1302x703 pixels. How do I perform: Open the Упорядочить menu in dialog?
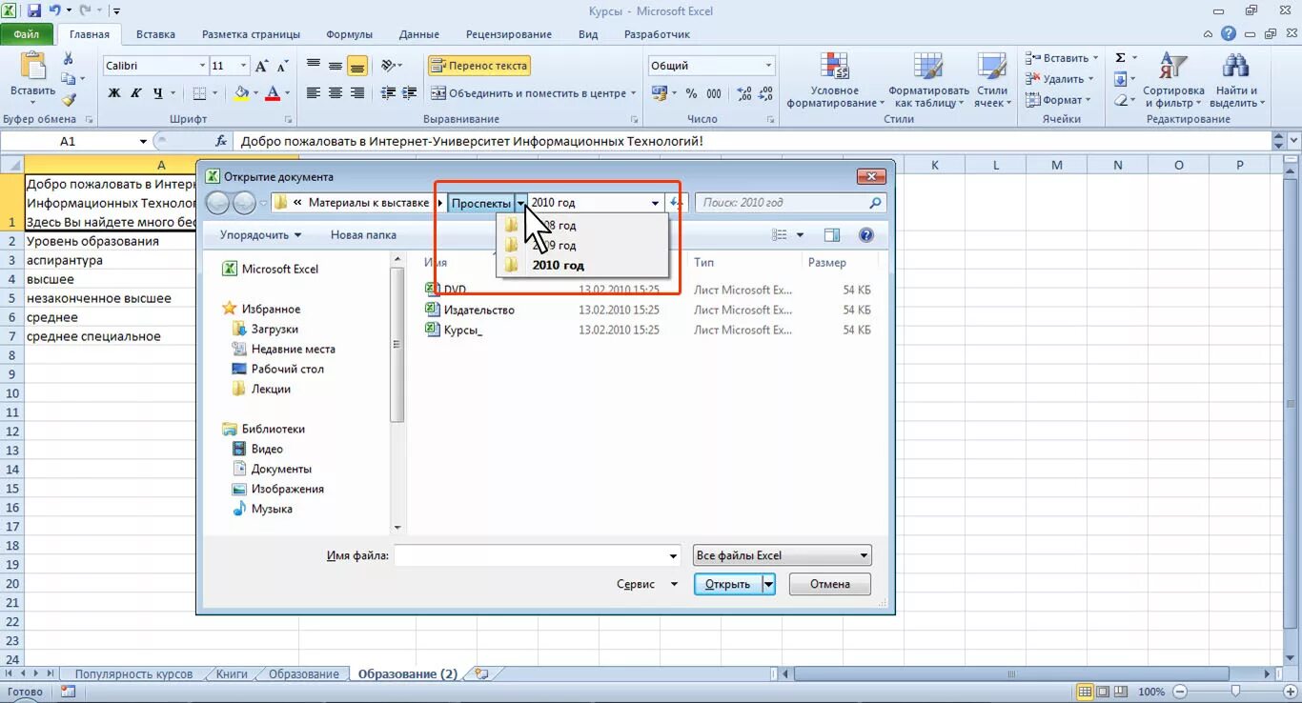(260, 234)
